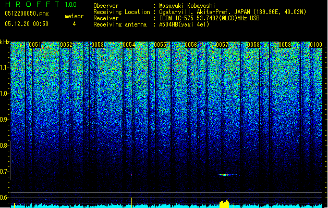Click the 0.6 kHz axis tick label

point(4,198)
